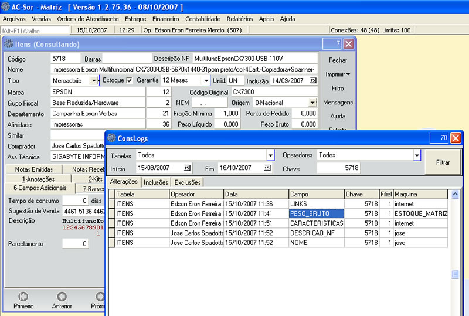Click the Ajuda button in Itens side panel

tap(338, 116)
